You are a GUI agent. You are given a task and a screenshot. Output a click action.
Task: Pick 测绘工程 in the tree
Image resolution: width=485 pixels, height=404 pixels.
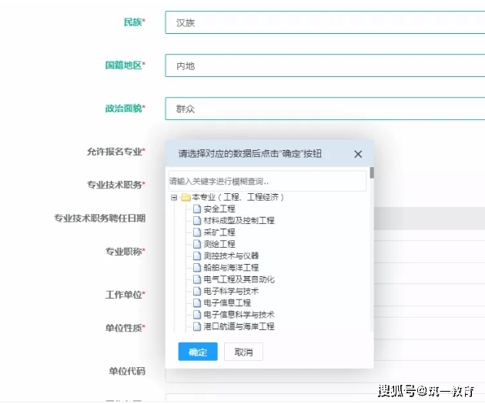click(x=219, y=244)
